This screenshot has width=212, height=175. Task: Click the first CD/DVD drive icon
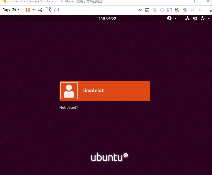click(x=155, y=10)
